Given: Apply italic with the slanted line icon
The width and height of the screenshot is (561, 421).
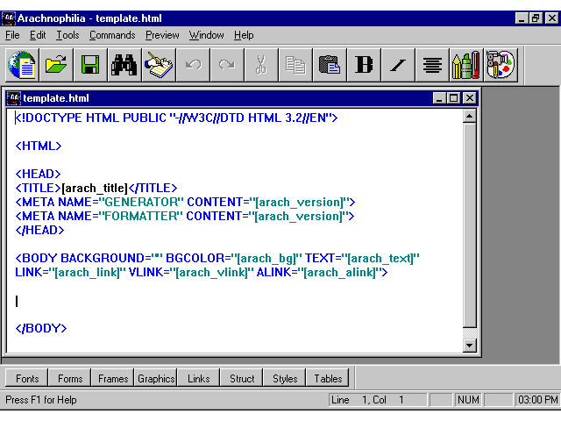Looking at the screenshot, I should coord(397,64).
